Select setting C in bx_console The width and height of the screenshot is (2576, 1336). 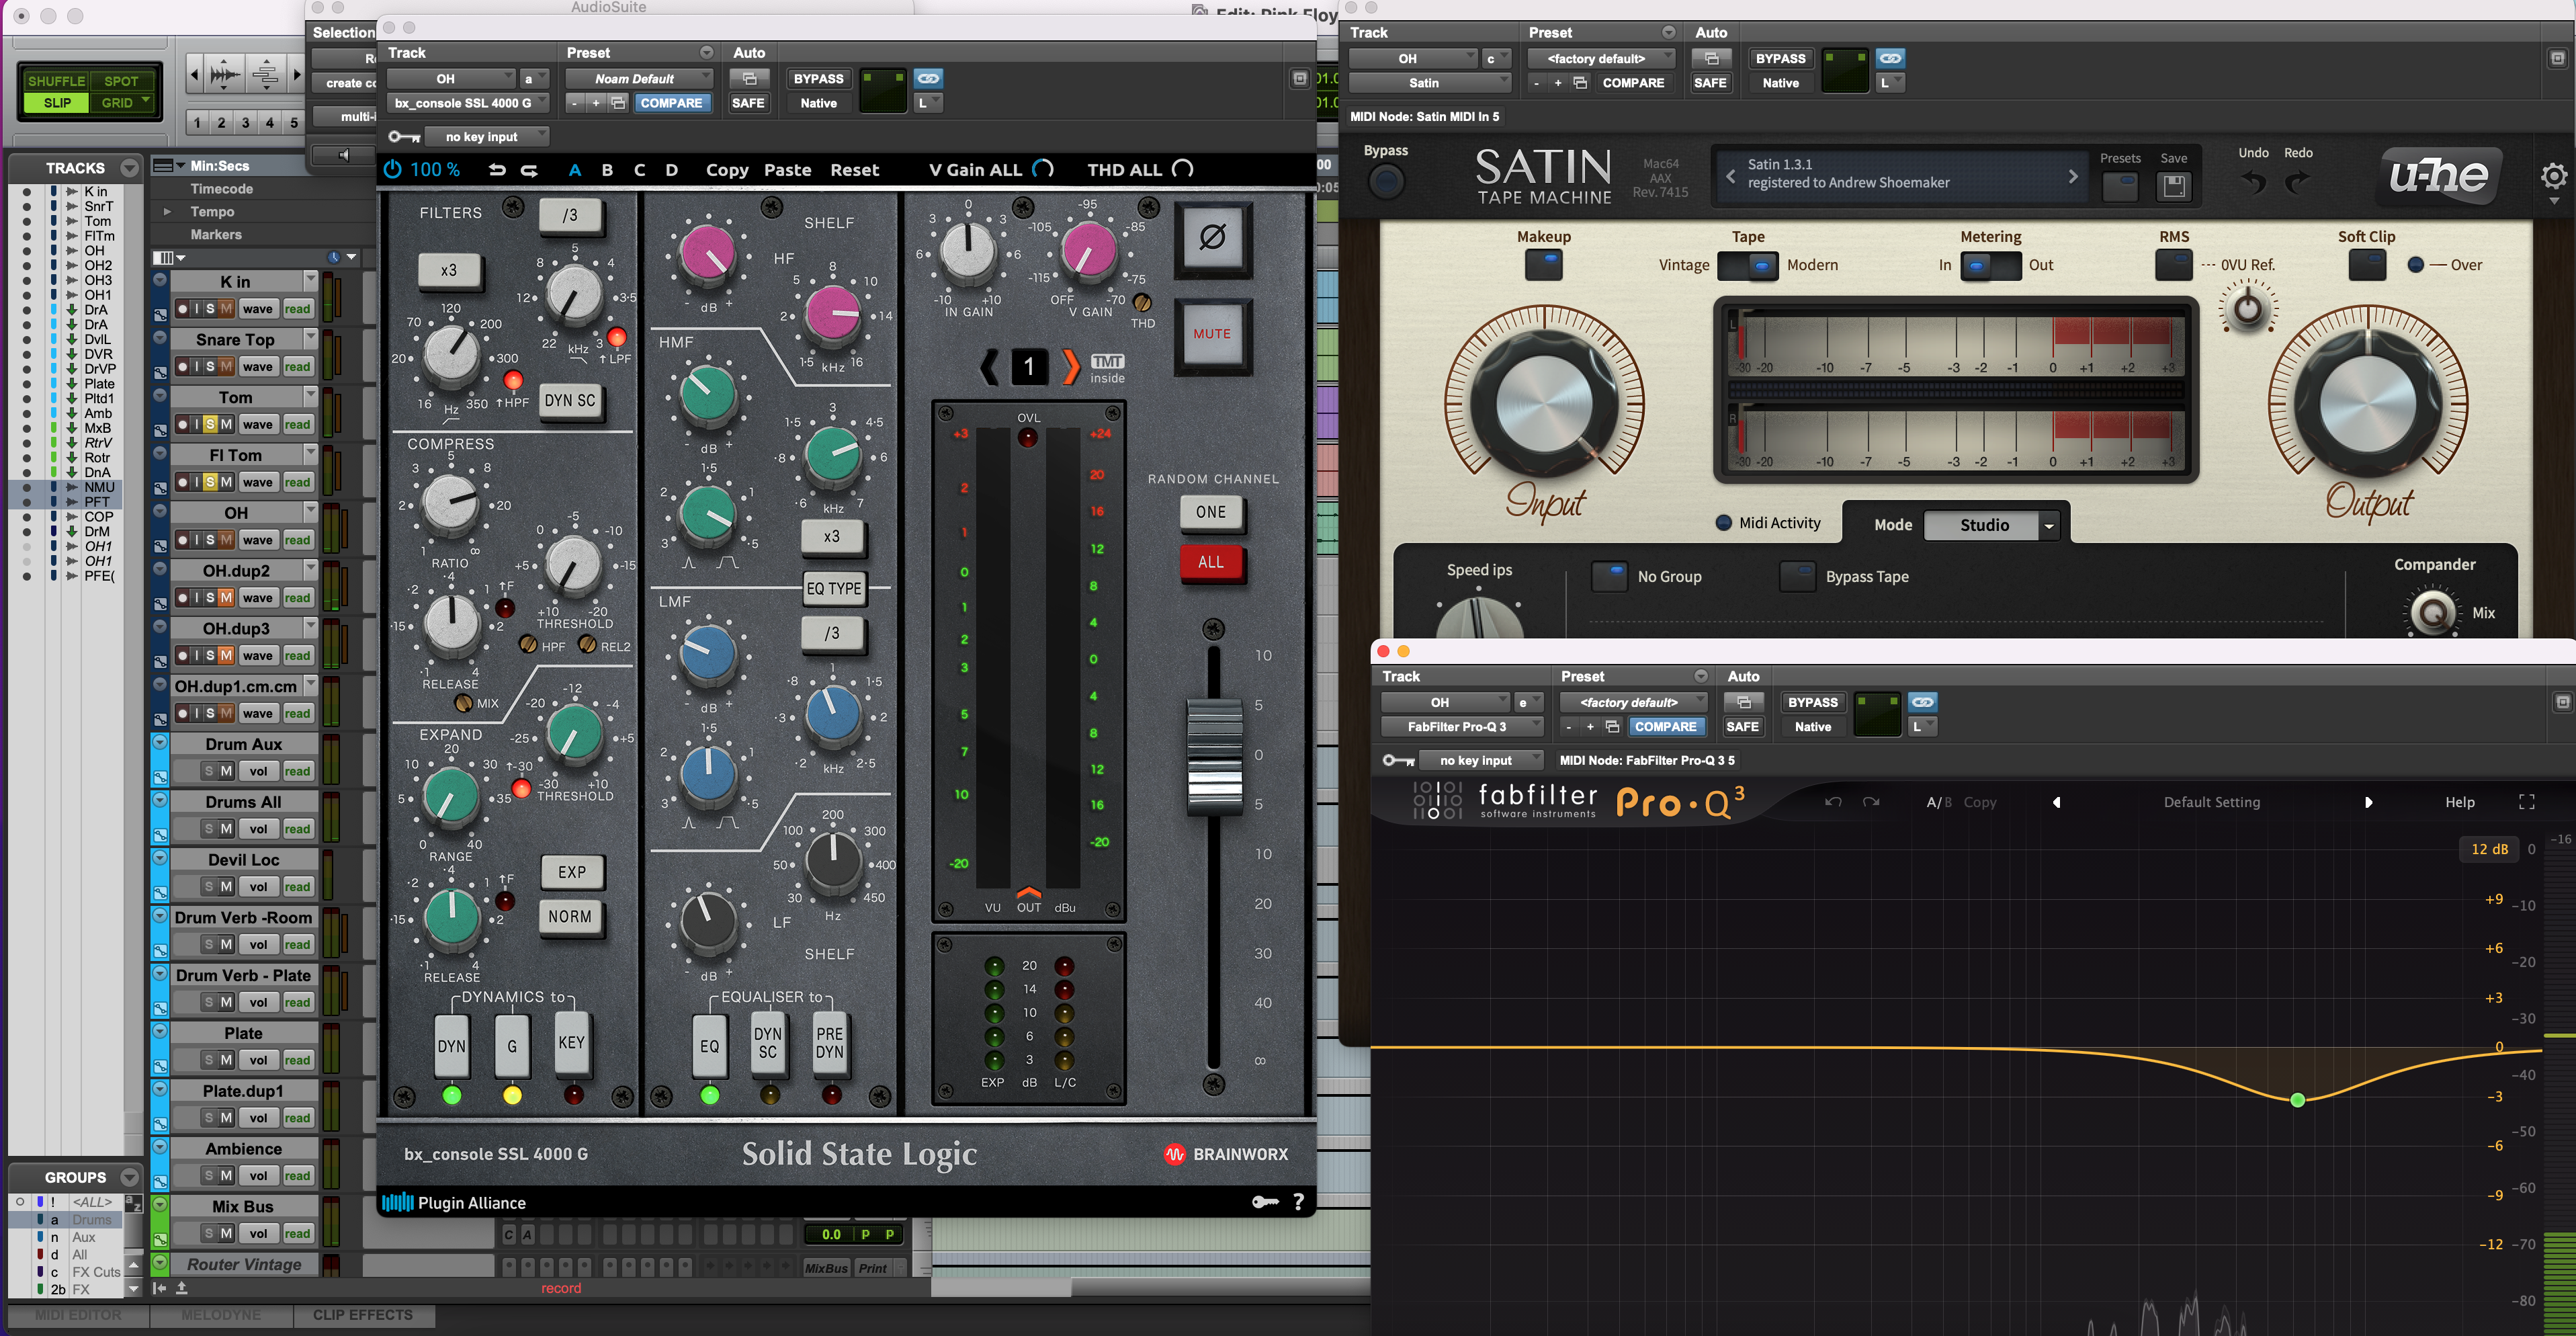pos(640,170)
